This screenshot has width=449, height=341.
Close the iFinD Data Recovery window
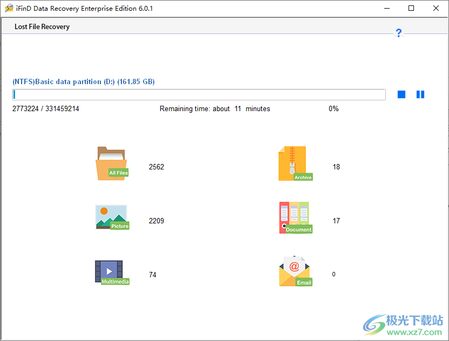click(436, 8)
